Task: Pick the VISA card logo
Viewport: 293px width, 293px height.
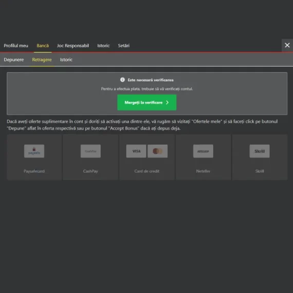Action: click(136, 151)
